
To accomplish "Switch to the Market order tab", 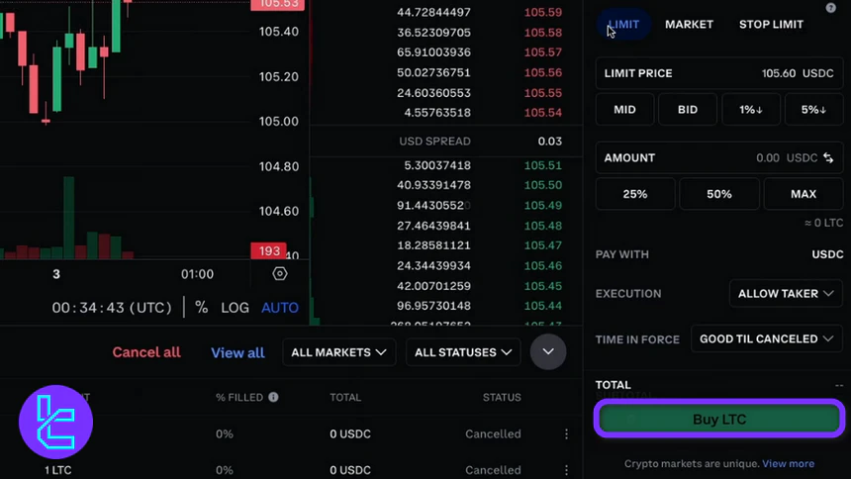I will pos(689,25).
